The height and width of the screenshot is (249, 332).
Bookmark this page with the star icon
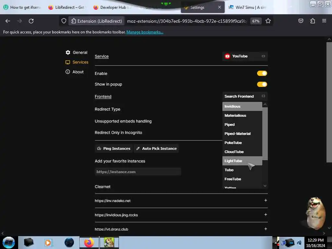pos(268,21)
